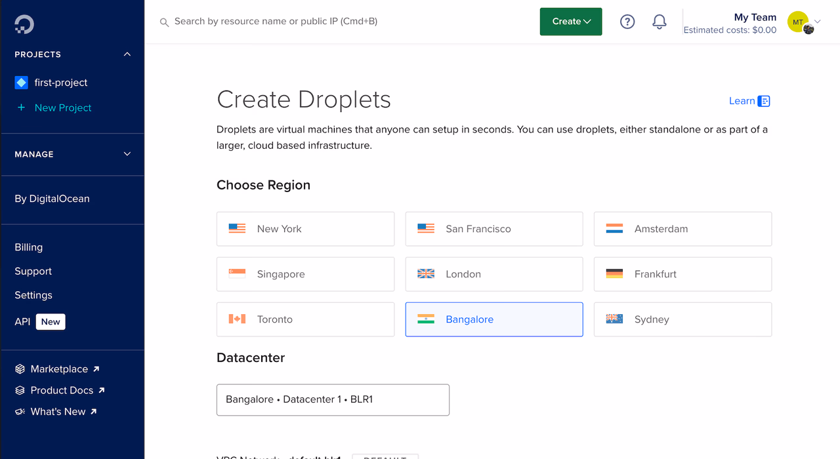Image resolution: width=840 pixels, height=459 pixels.
Task: Pick the Frankfurt region
Action: click(682, 274)
